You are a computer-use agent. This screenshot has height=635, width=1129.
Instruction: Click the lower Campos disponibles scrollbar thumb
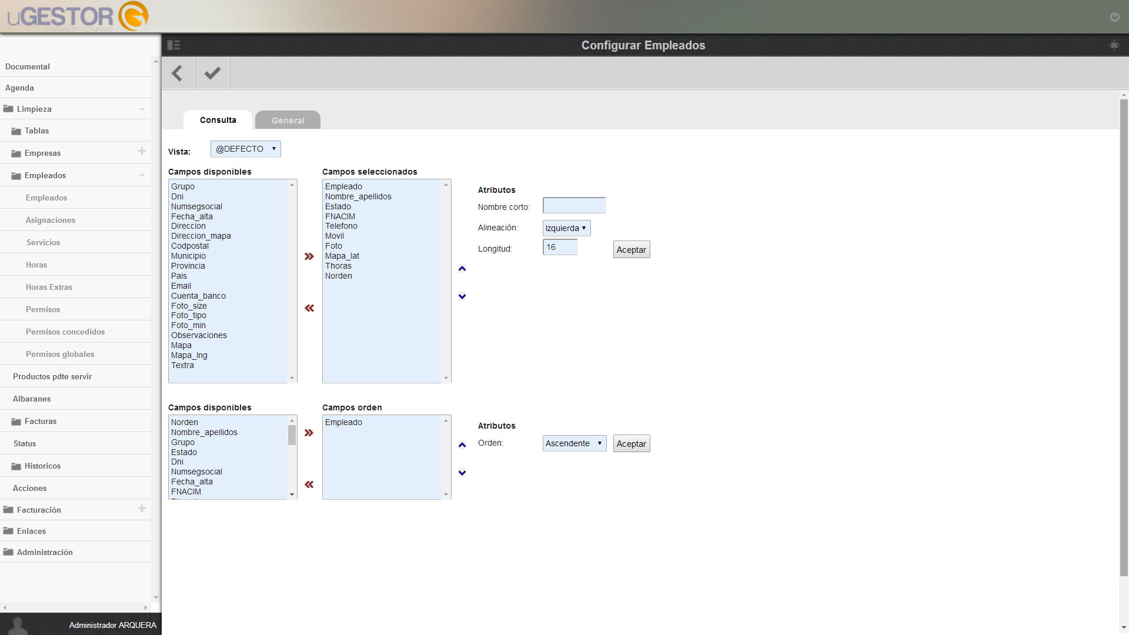(x=292, y=436)
